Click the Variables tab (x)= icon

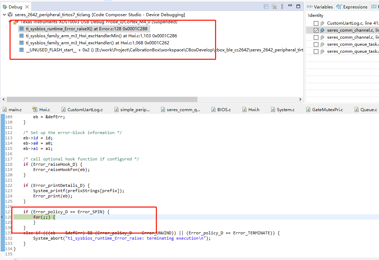point(310,7)
